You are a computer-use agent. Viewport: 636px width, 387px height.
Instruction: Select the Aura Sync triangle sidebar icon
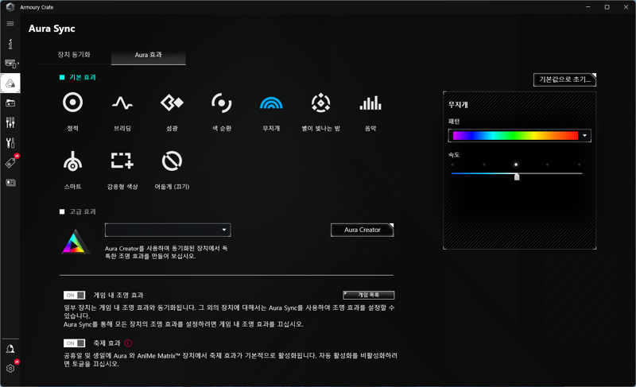tap(10, 83)
